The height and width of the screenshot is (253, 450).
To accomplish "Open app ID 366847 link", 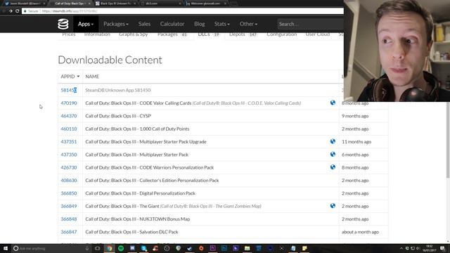I will [x=69, y=232].
